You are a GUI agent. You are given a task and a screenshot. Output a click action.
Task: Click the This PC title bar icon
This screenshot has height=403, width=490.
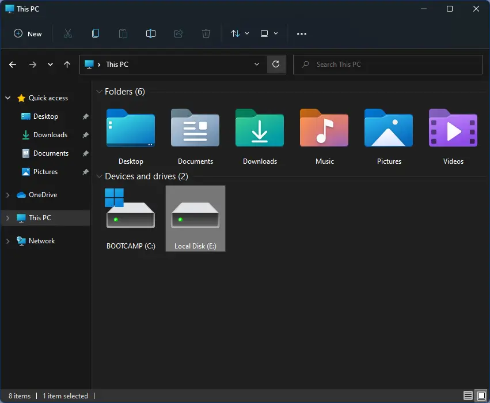click(x=10, y=9)
